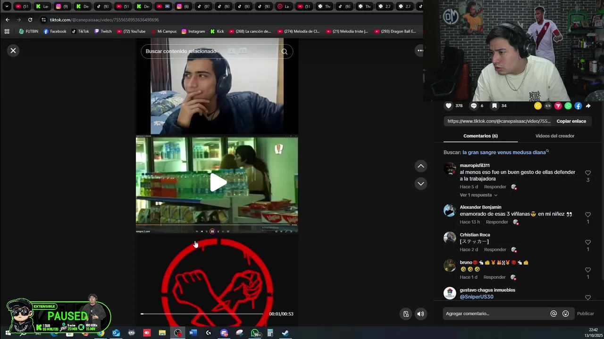
Task: Switch to Comentarios (6) tab
Action: pyautogui.click(x=480, y=136)
